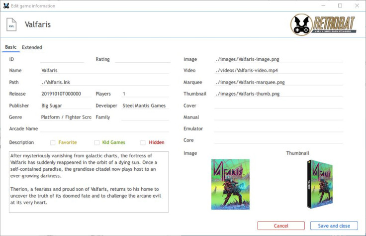Focus the Emulator field

tap(278, 128)
